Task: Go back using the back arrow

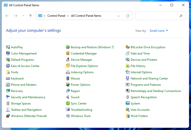Action: click(7, 16)
